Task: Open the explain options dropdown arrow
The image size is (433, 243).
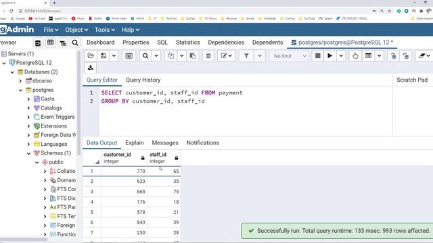Action: click(x=380, y=56)
